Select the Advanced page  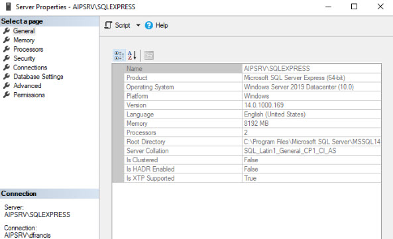(27, 86)
